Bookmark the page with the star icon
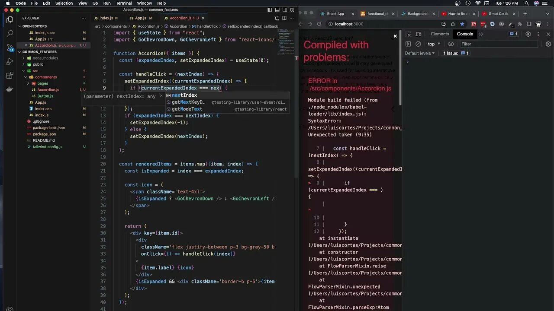 tap(462, 24)
